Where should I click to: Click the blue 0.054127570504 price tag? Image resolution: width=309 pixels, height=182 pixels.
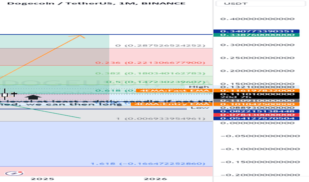click(256, 118)
